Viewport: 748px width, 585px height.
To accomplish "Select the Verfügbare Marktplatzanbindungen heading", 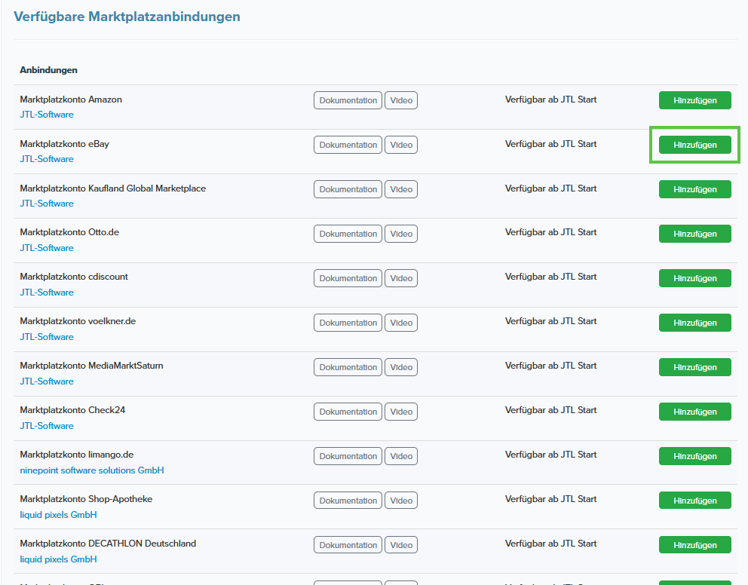I will tap(127, 17).
